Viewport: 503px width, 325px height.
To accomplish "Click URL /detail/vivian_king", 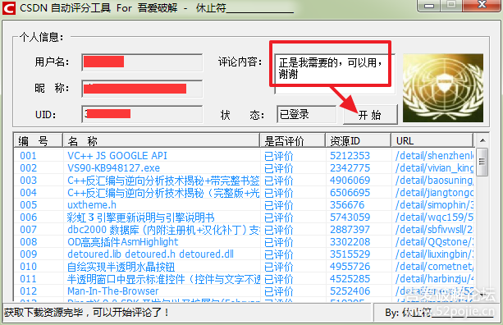I will point(434,168).
